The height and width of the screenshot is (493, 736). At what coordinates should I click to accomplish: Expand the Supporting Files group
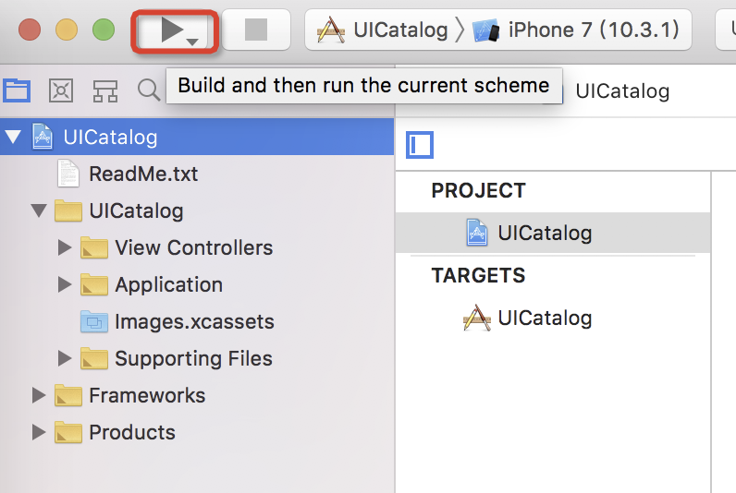point(65,358)
